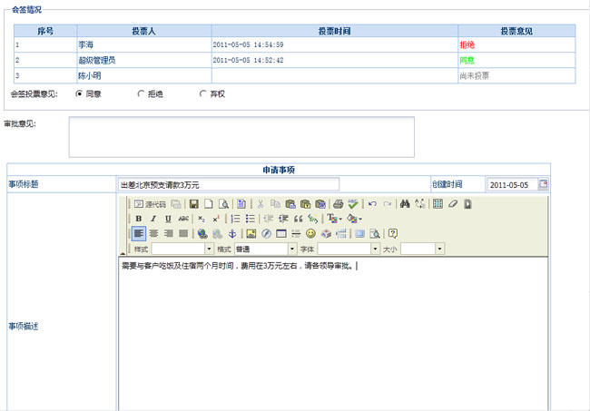Insert an anchor
This screenshot has width=590, height=411.
pos(232,233)
